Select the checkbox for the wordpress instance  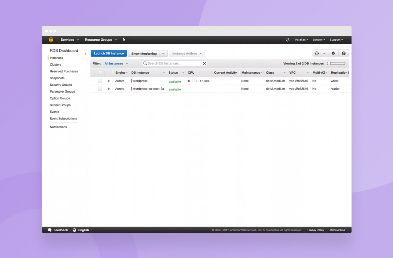tap(100, 81)
